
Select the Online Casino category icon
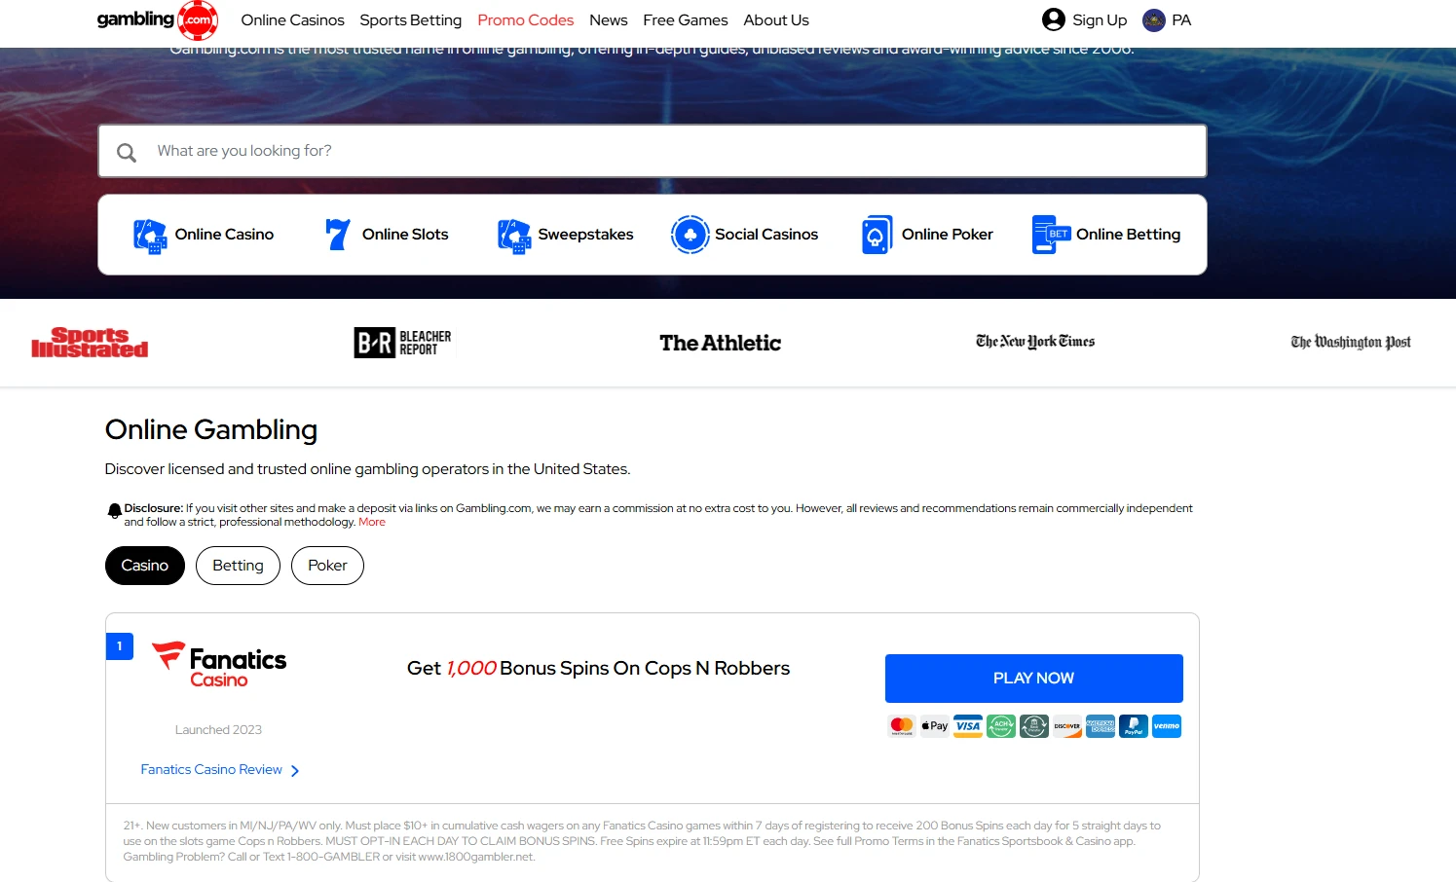149,234
